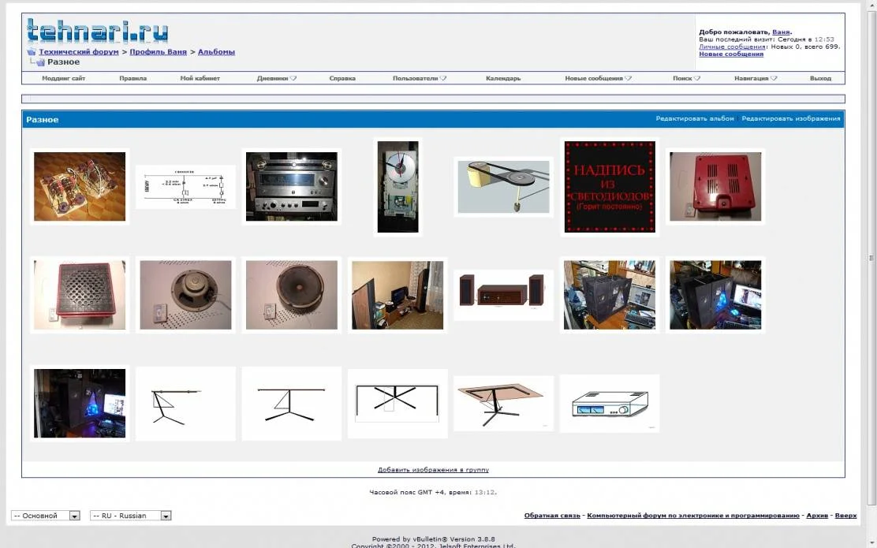Open the Архив footer link

pos(817,516)
